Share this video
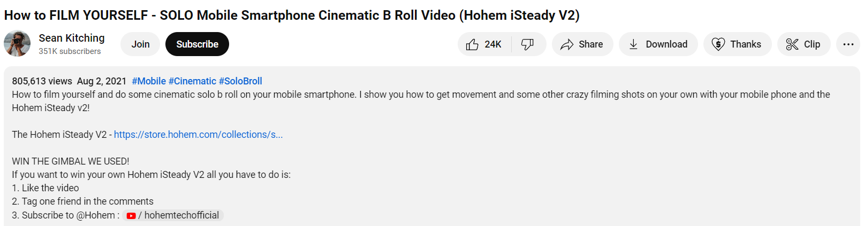 582,44
